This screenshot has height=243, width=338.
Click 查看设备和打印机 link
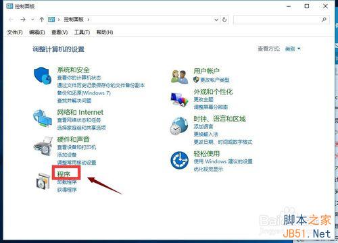[76, 147]
